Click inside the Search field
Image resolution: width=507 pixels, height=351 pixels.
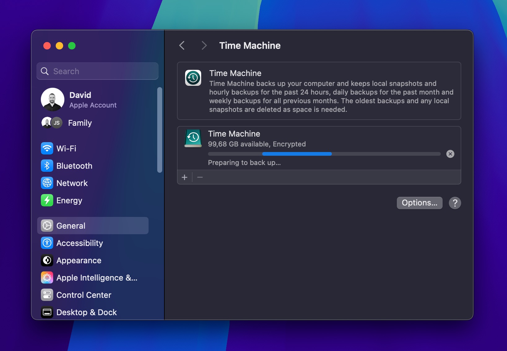point(97,71)
